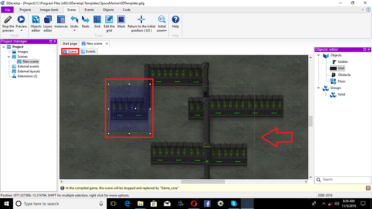372x209 pixels.
Task: Open Microsoft Edge from taskbar
Action: click(x=127, y=204)
